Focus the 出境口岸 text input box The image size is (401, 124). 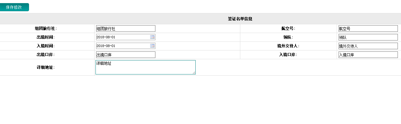coord(125,55)
